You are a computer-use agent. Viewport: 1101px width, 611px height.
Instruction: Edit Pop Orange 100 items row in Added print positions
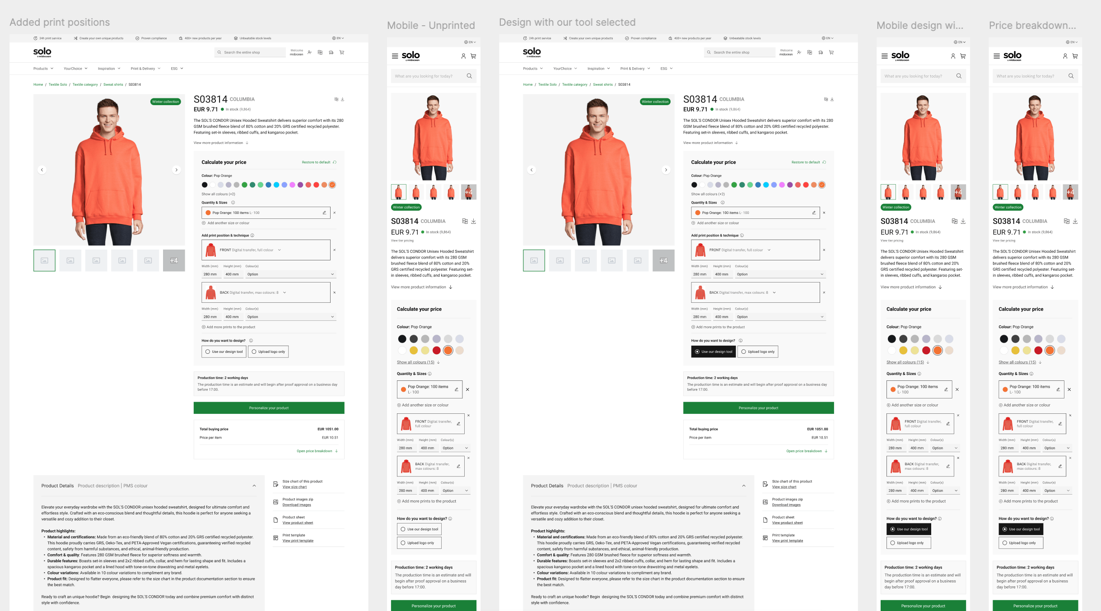pyautogui.click(x=324, y=213)
